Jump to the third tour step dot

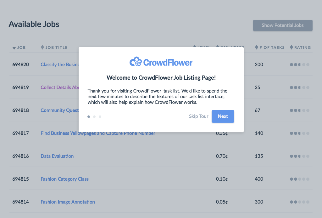pos(100,117)
